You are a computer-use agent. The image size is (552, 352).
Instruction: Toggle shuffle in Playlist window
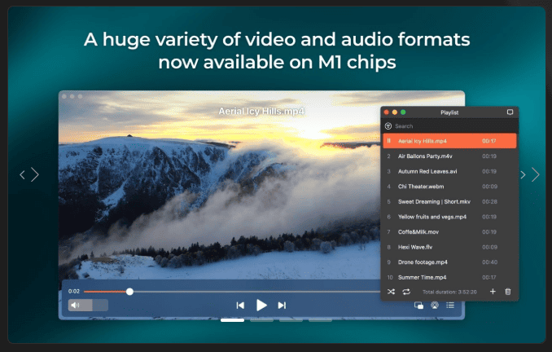click(391, 292)
